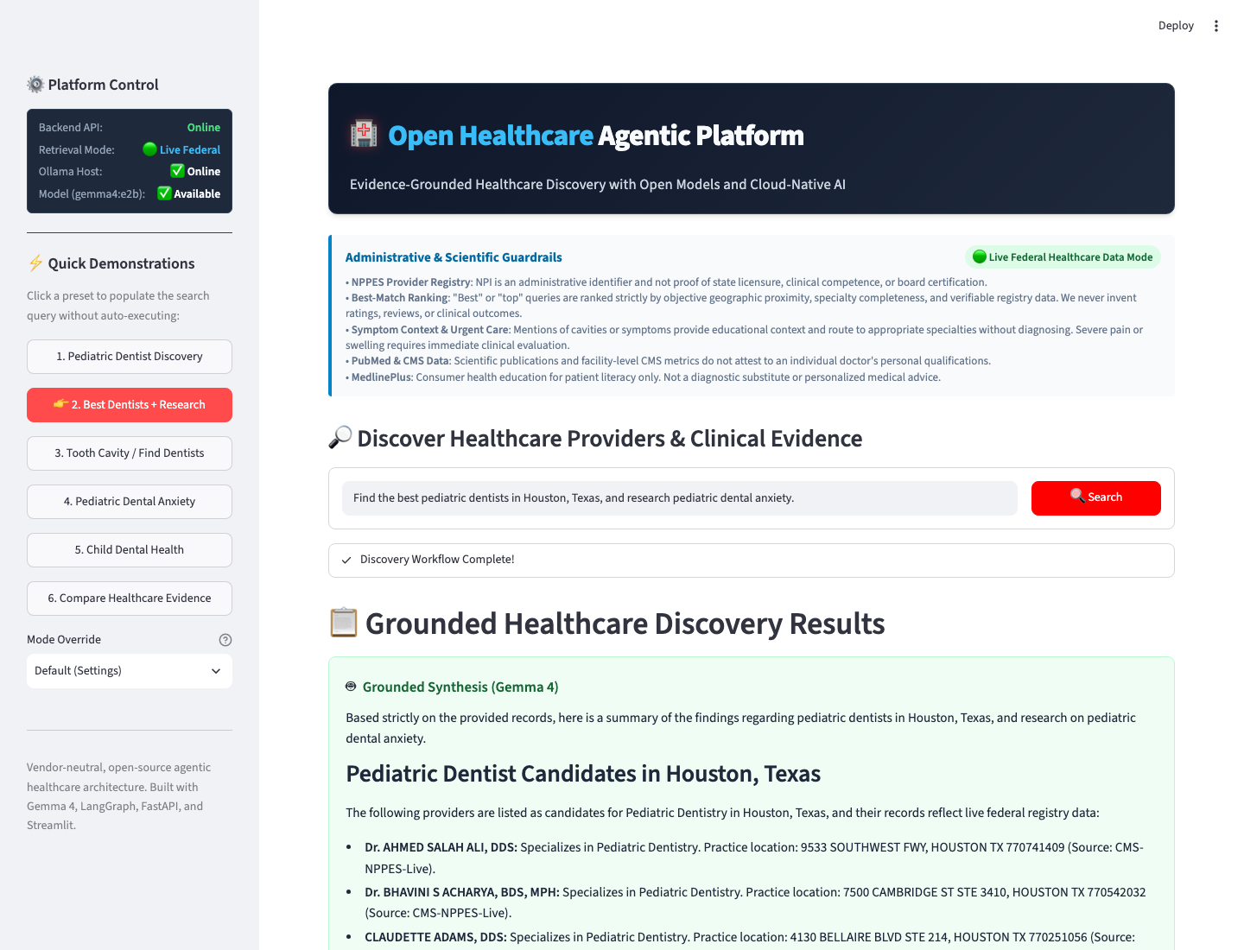1244x950 pixels.
Task: Click the Live Federal retrieval mode text
Action: click(x=190, y=149)
